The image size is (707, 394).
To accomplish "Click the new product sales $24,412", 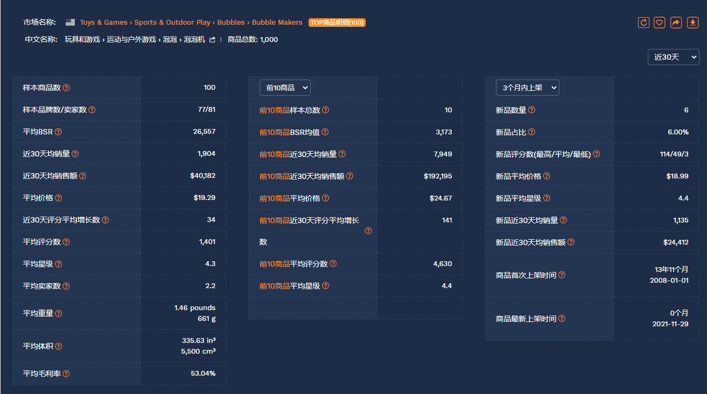I will pyautogui.click(x=676, y=242).
